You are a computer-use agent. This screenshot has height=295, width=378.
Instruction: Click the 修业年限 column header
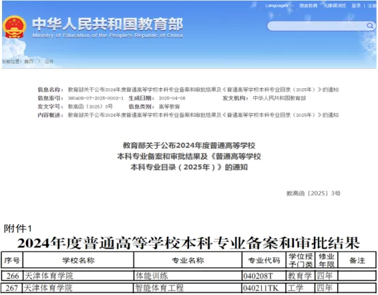click(326, 260)
